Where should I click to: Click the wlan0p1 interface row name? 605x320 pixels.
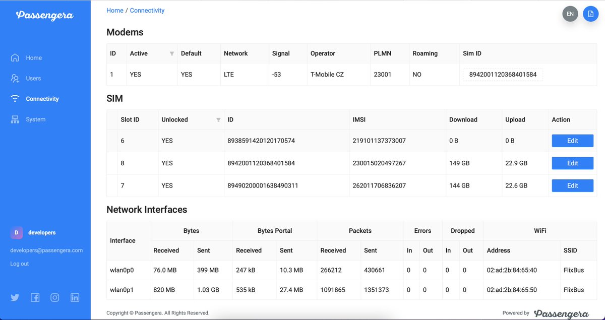[x=122, y=290]
